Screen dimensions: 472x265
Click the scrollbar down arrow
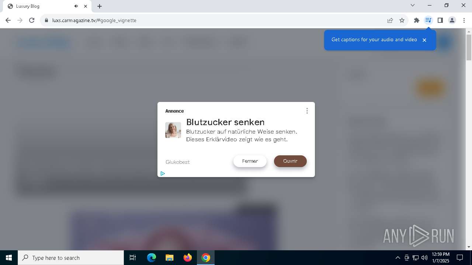point(469,247)
